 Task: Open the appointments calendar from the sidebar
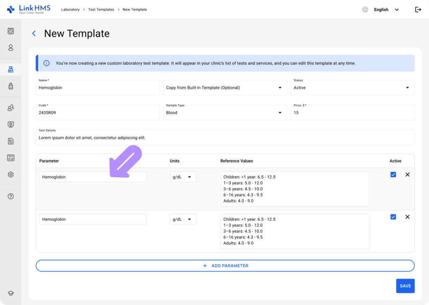coord(10,31)
